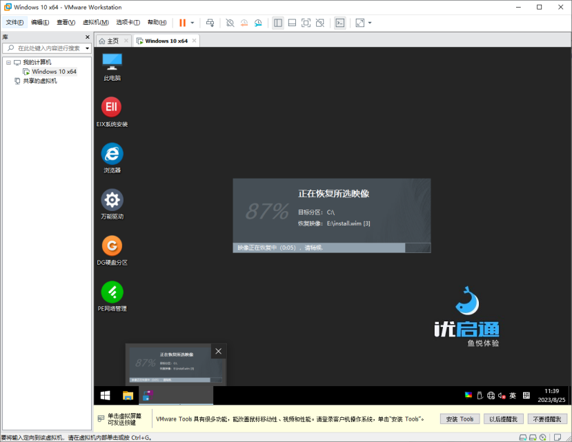This screenshot has height=442, width=572.
Task: Toggle the thumbnail bar display
Action: 292,23
